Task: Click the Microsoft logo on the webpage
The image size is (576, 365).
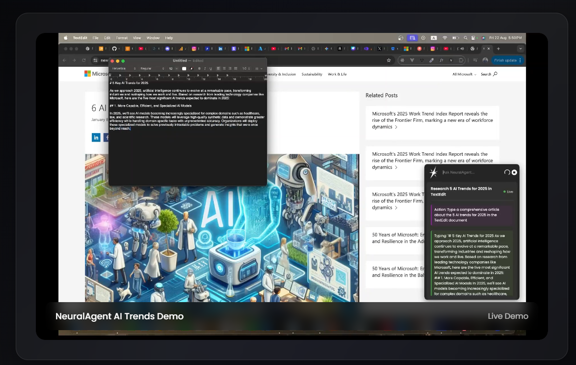Action: 88,74
